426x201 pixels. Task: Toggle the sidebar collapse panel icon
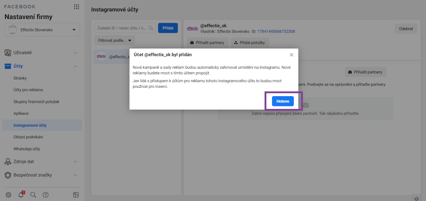[76, 195]
